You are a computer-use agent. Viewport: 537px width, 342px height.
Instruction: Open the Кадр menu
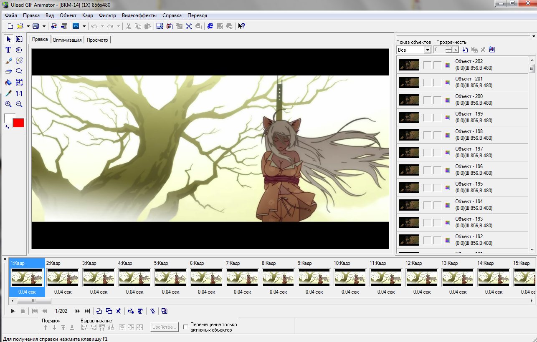pos(88,15)
